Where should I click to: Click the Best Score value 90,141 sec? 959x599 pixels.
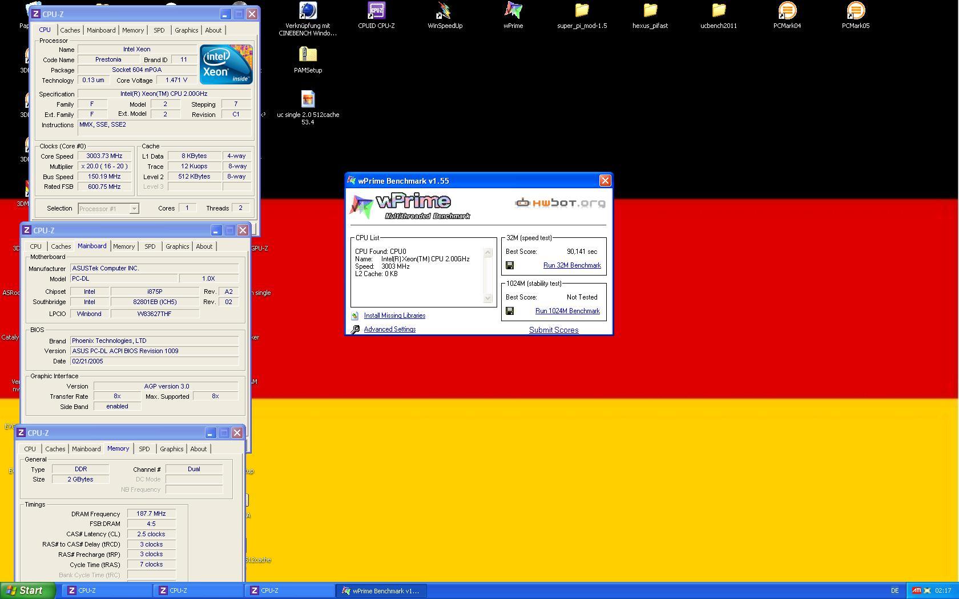(x=582, y=252)
